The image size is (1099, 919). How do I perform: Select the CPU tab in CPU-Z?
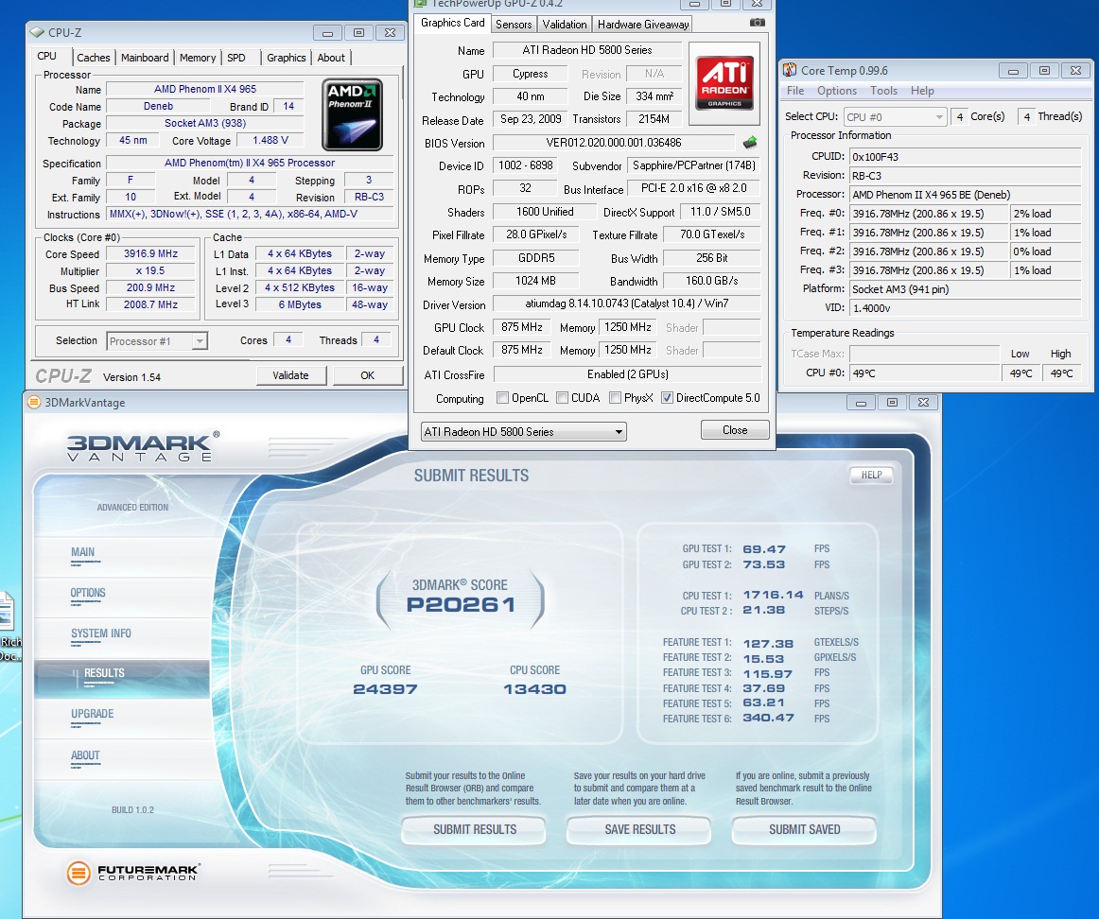tap(47, 56)
